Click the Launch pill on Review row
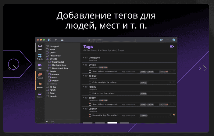 144,115
